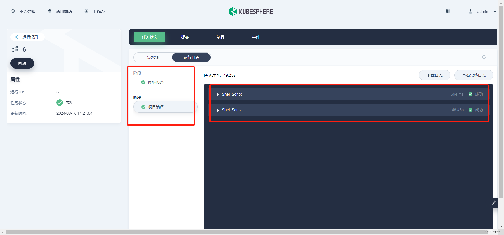Click the green 成功 task status icon
Viewport: 504px width, 235px height.
click(x=60, y=102)
